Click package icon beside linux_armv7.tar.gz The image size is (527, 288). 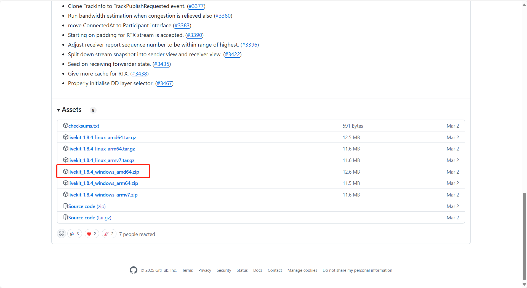pyautogui.click(x=65, y=160)
